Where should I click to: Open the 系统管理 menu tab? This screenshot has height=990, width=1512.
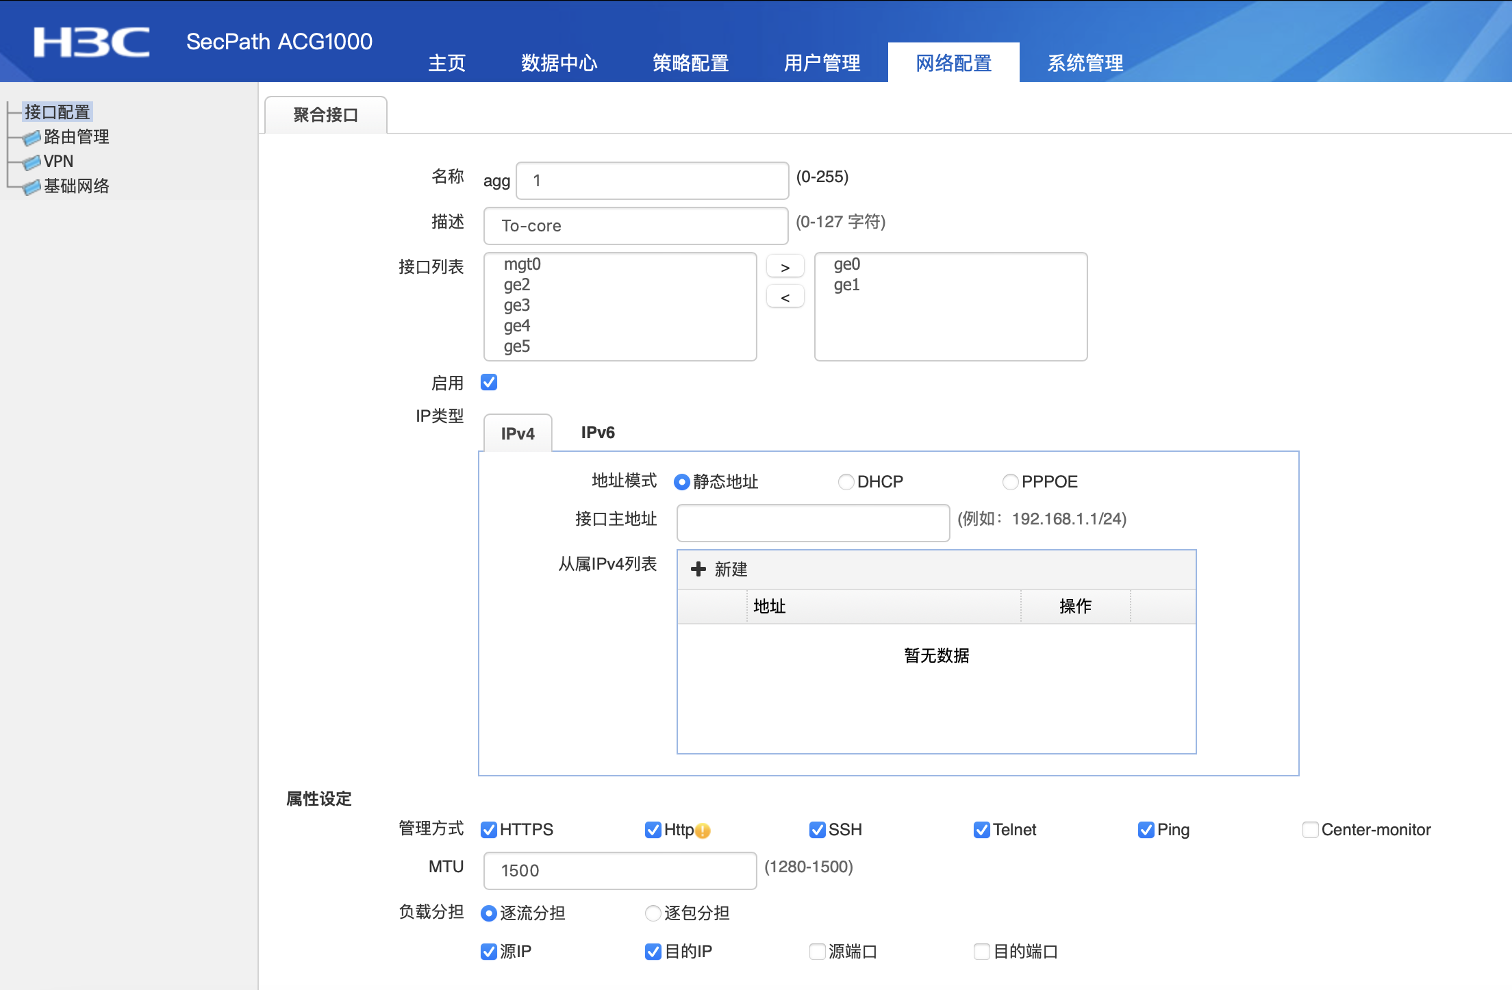point(1085,63)
